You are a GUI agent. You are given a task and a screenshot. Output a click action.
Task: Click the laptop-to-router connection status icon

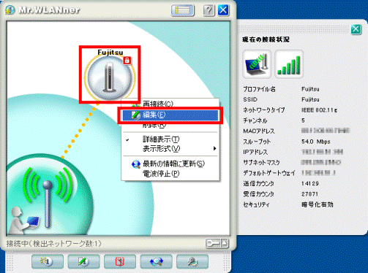point(257,64)
